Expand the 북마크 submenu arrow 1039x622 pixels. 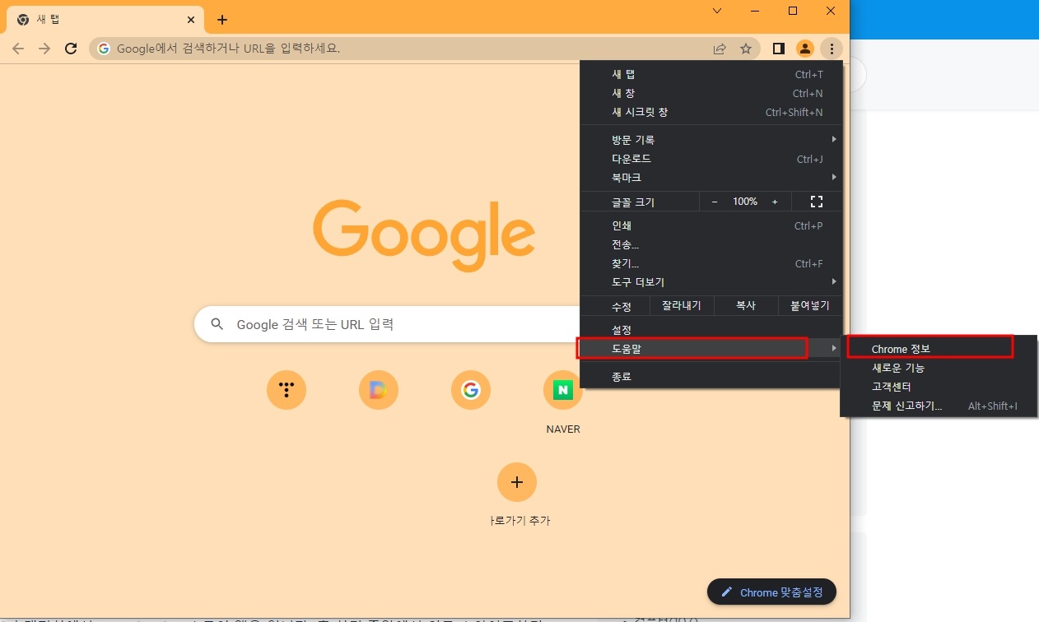[x=833, y=177]
